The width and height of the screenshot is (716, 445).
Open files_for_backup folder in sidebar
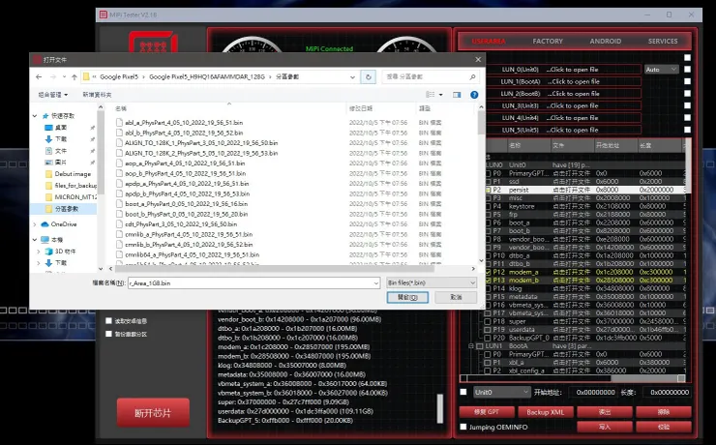(x=71, y=186)
